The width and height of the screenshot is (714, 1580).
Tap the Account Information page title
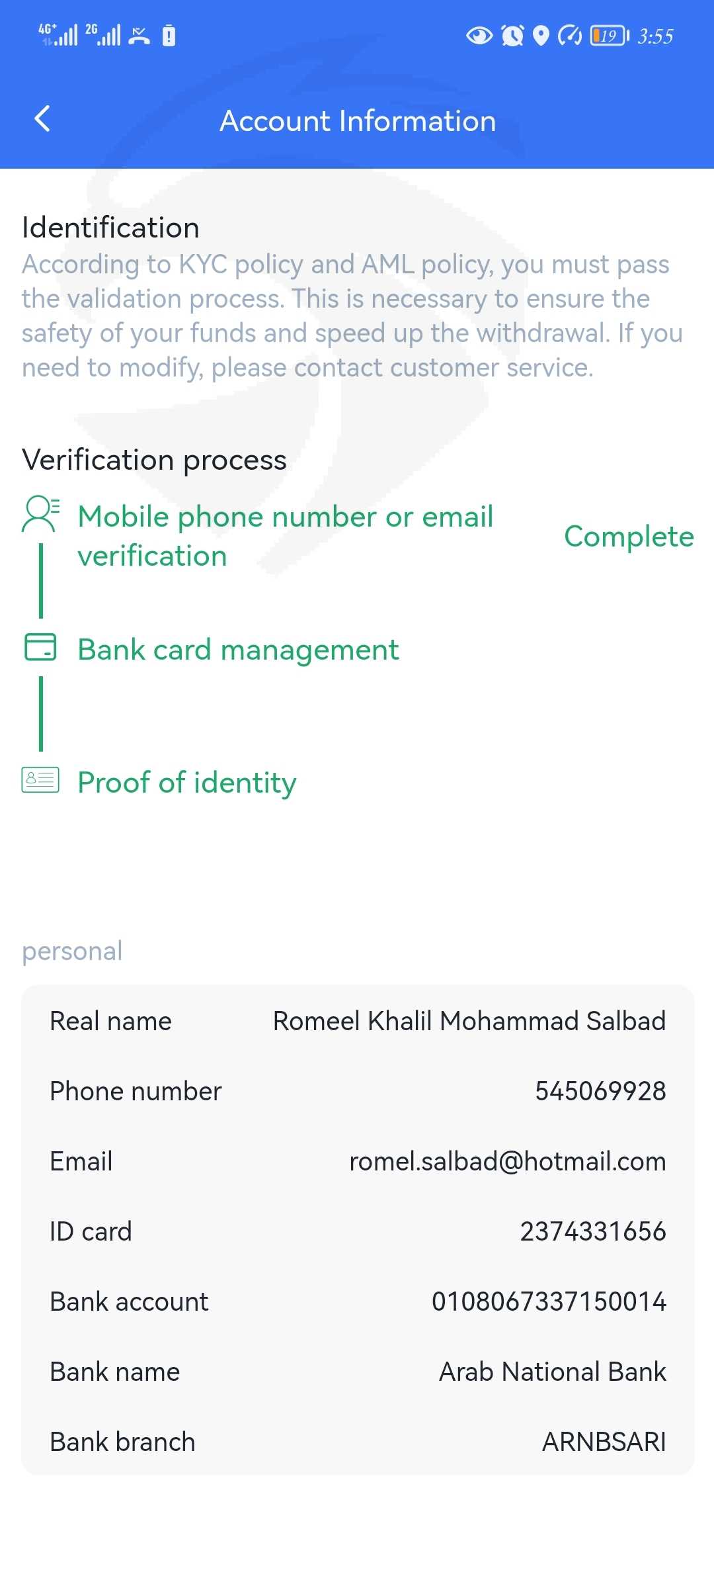pos(358,121)
